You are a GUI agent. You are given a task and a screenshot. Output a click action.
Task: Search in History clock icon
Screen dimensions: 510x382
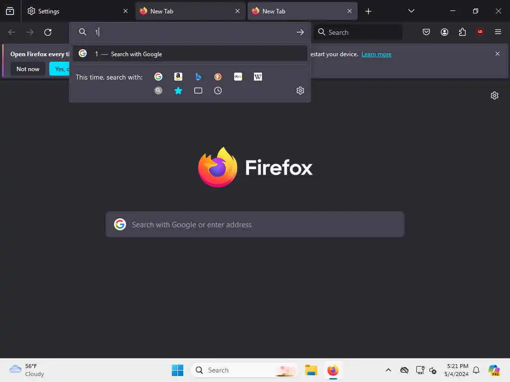coord(218,91)
